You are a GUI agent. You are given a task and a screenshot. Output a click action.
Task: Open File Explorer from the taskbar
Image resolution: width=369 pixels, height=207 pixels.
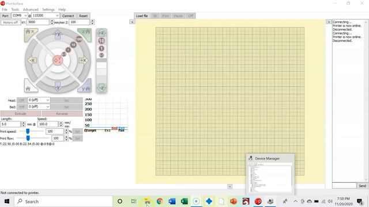(148, 201)
